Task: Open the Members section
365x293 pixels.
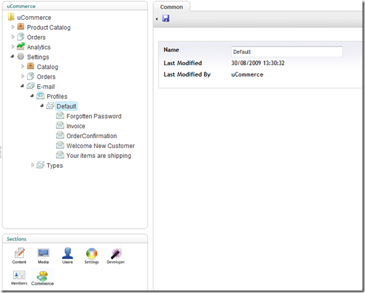Action: click(x=19, y=278)
